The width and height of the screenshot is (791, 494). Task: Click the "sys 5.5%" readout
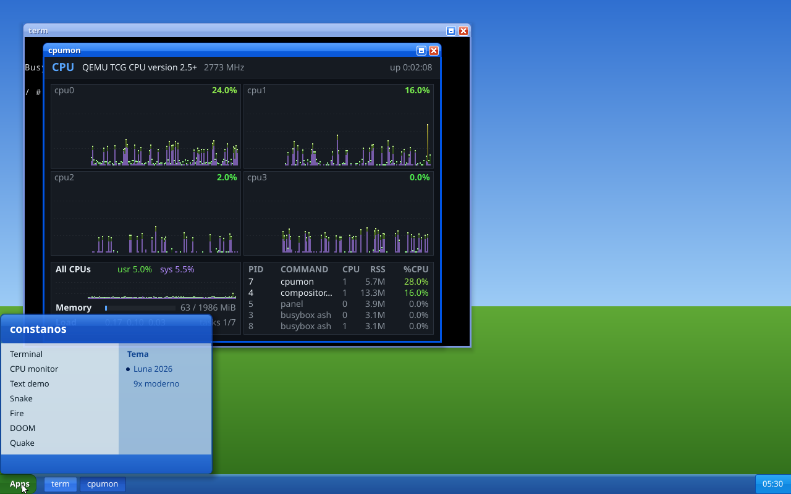(x=177, y=269)
